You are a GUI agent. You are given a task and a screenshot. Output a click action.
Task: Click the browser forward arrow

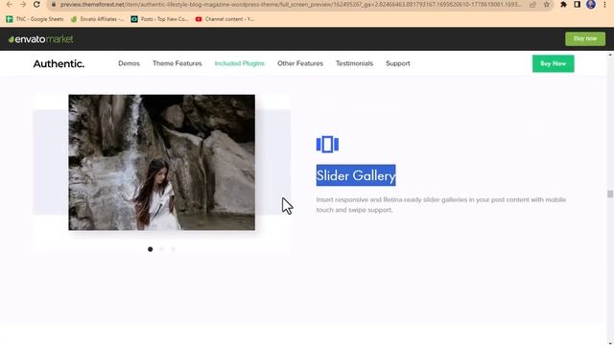coord(23,4)
